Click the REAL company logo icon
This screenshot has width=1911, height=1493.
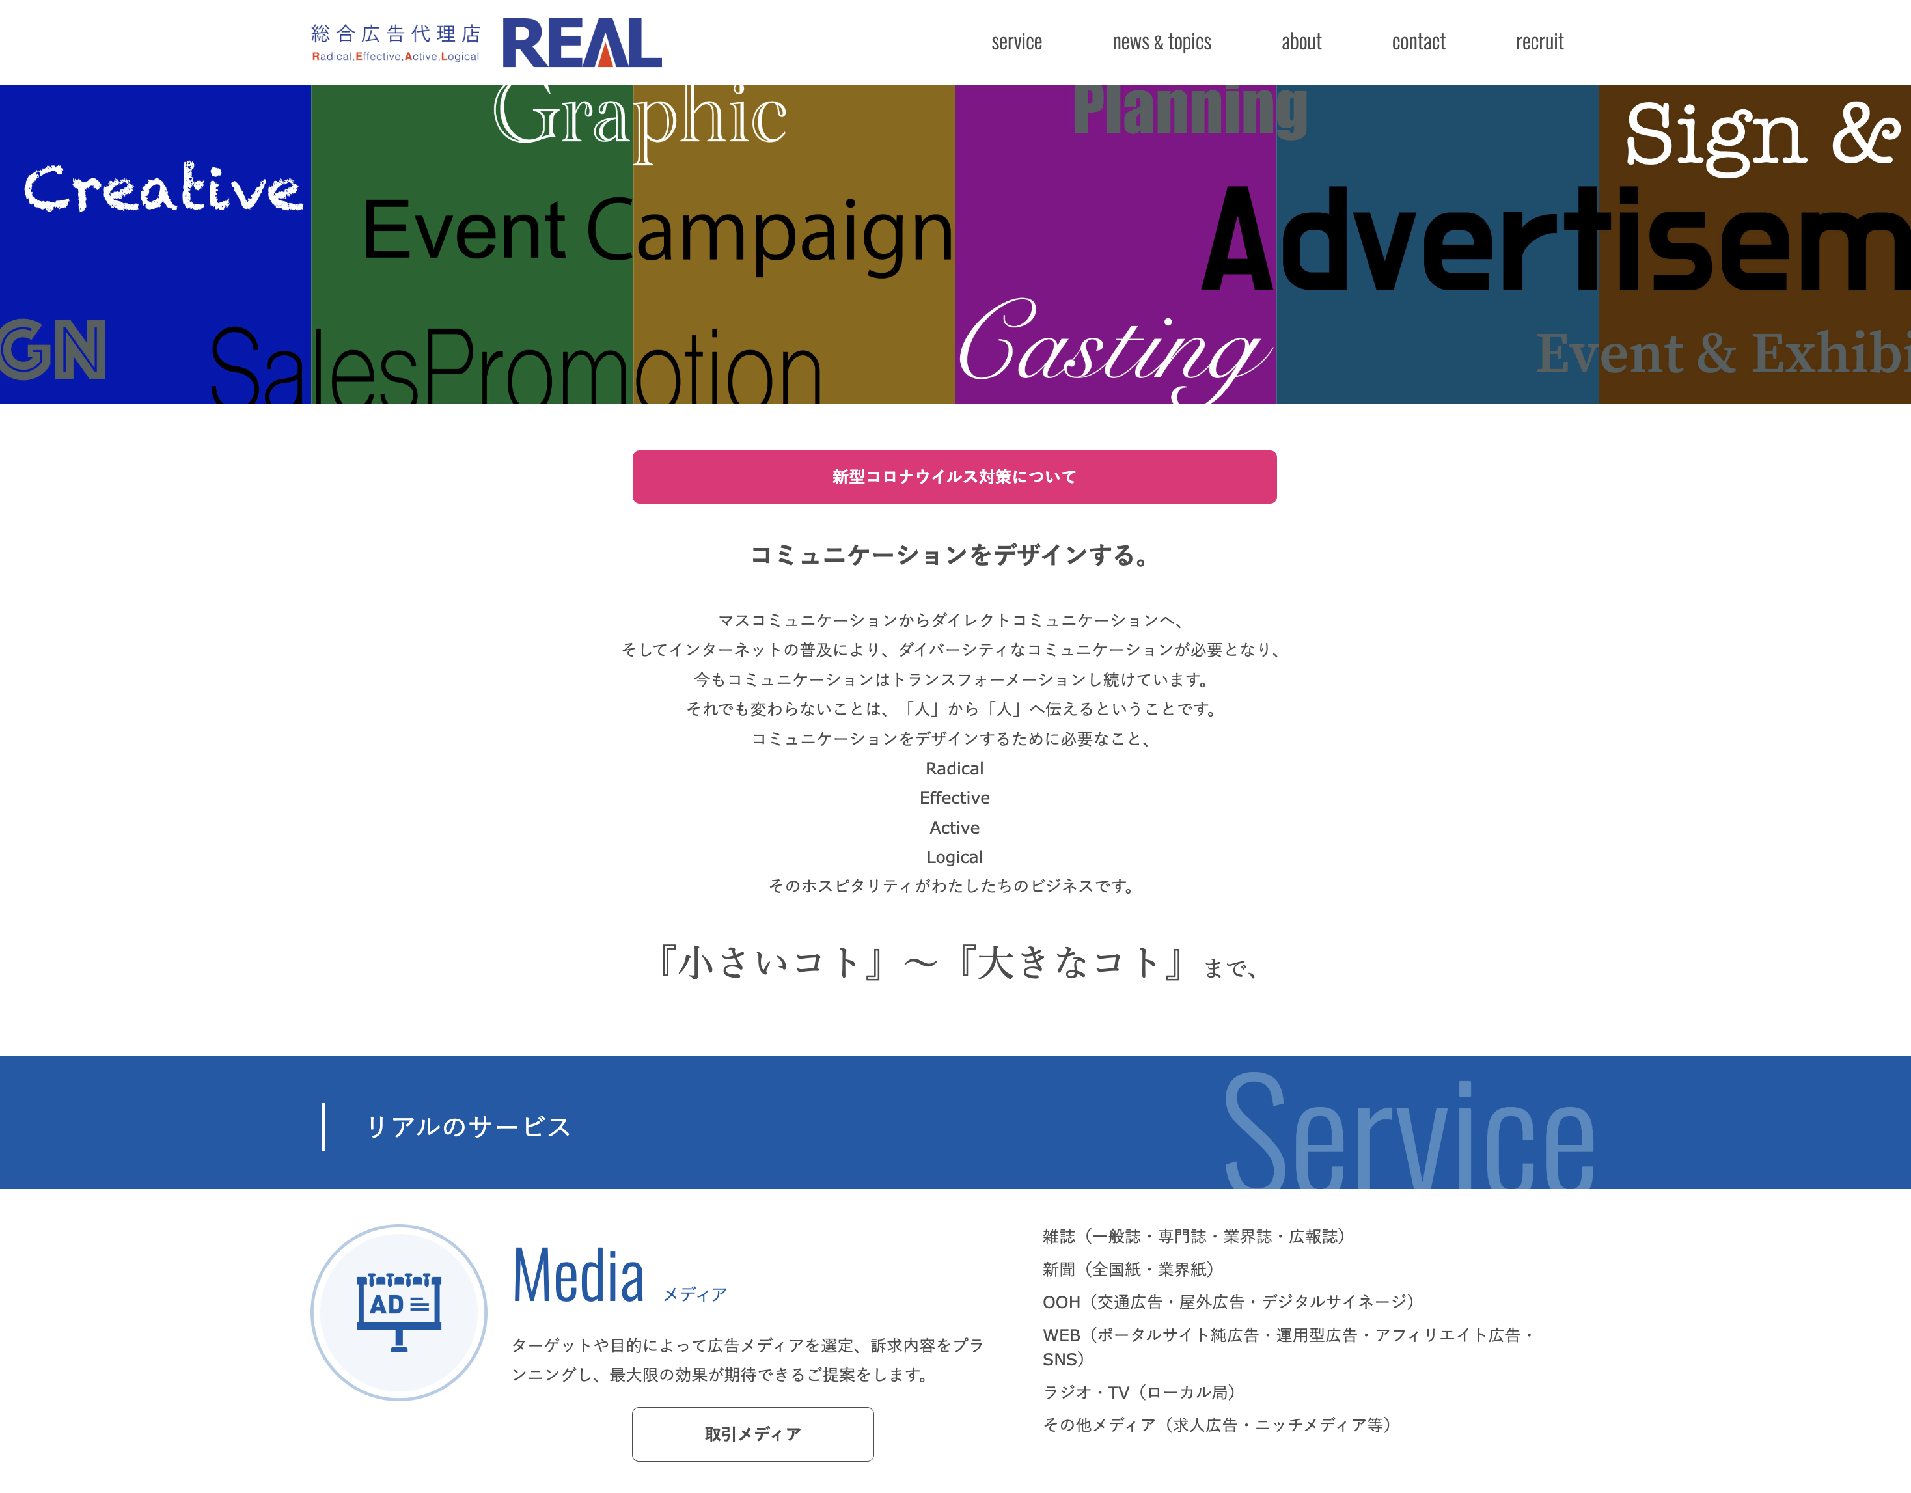[x=583, y=42]
